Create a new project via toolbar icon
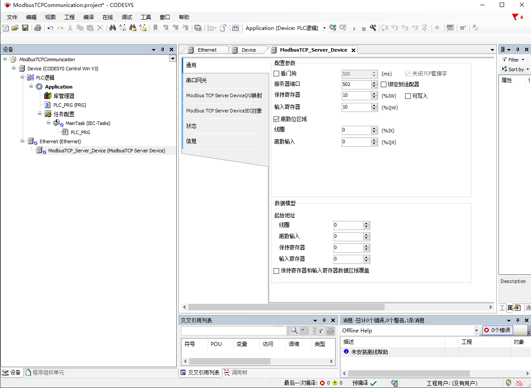The image size is (531, 388). (x=5, y=28)
